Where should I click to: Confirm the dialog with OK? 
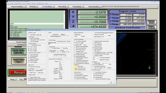tap(111, 82)
